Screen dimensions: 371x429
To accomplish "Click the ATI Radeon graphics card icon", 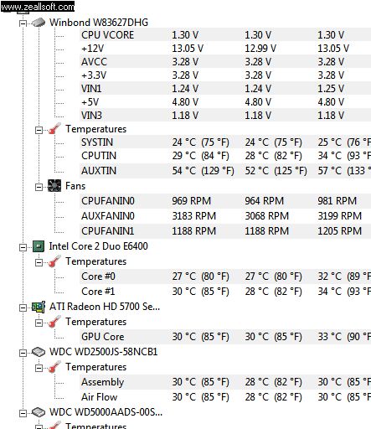I will click(39, 307).
